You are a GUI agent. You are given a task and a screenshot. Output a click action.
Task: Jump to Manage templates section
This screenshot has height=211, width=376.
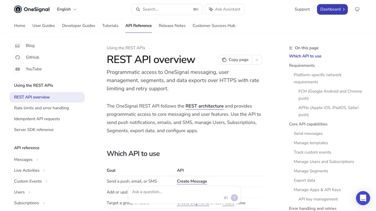coord(311,143)
